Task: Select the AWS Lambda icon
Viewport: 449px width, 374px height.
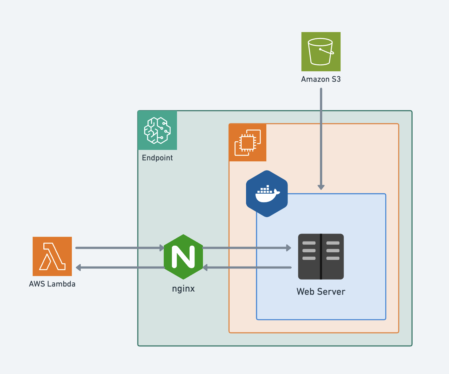Action: 52,256
